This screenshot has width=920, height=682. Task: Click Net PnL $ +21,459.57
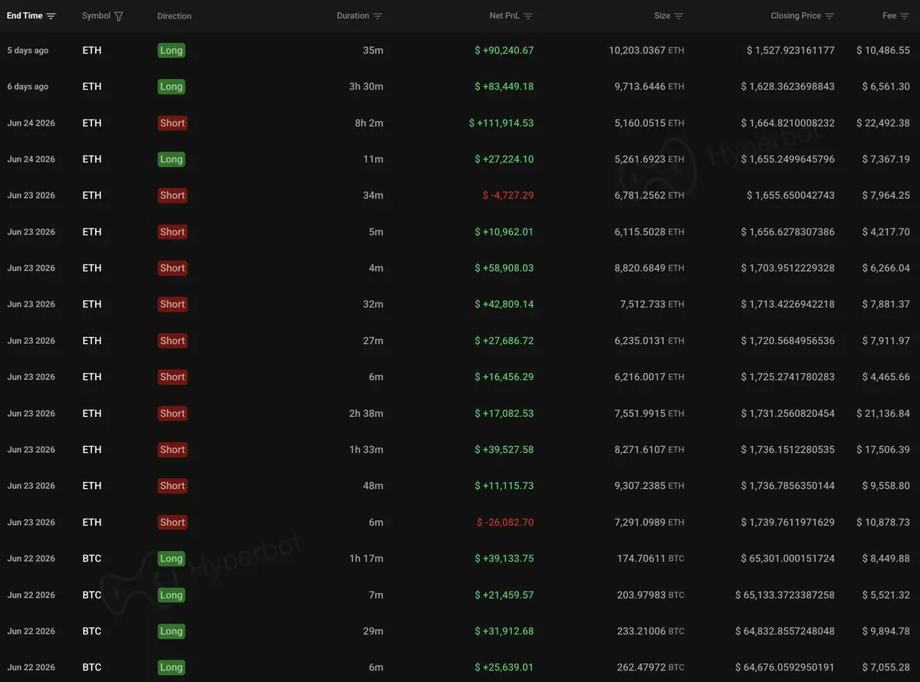click(504, 595)
